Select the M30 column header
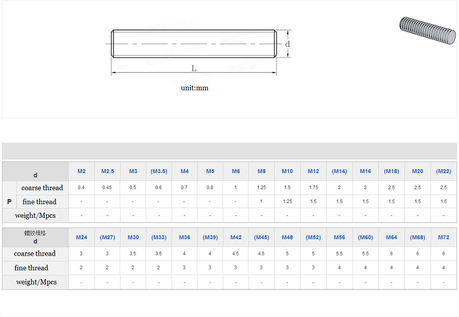 pos(133,237)
